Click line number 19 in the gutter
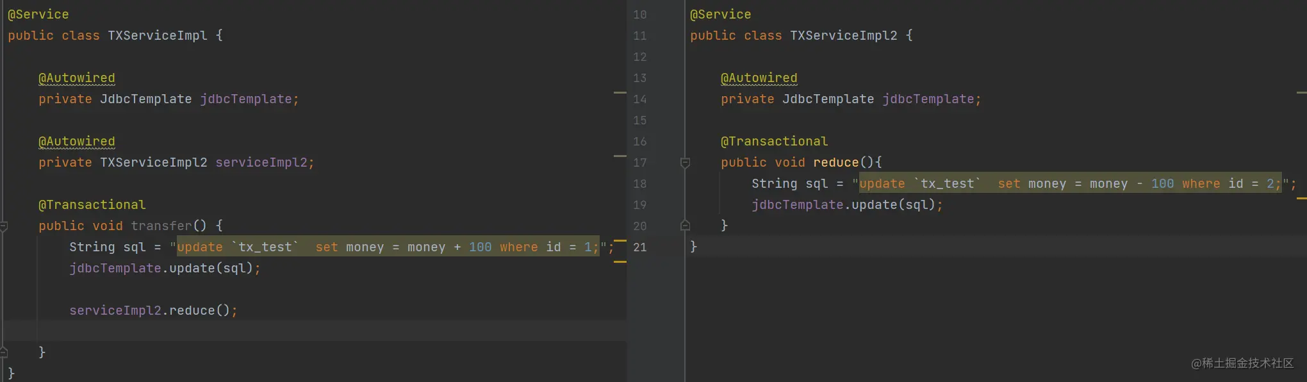 [639, 205]
